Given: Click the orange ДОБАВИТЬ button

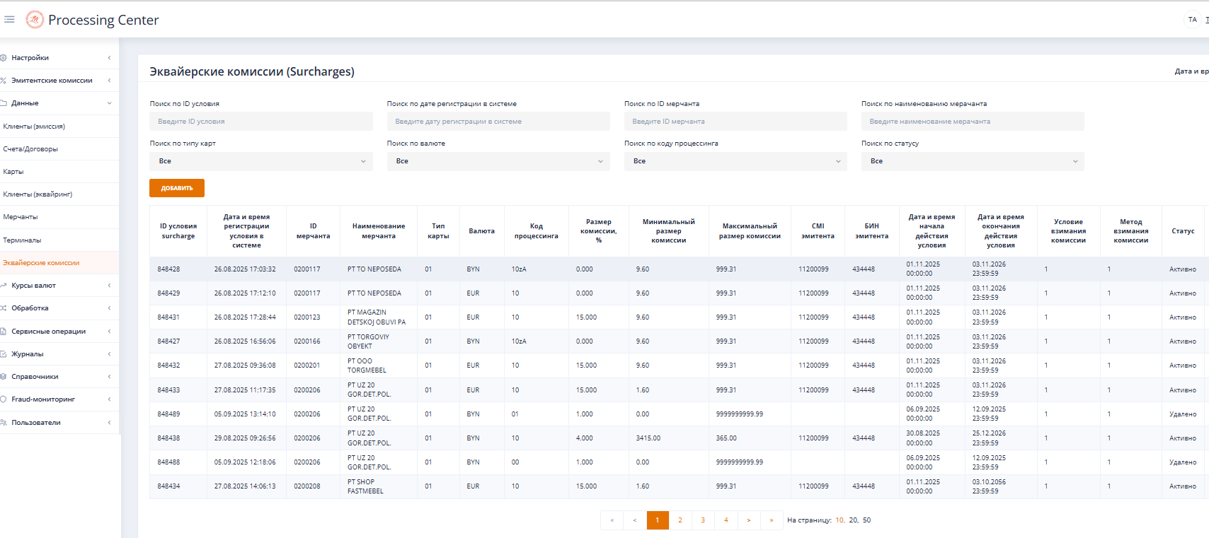Looking at the screenshot, I should click(x=177, y=188).
